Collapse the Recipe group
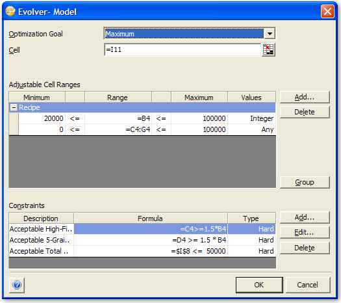 pos(14,107)
